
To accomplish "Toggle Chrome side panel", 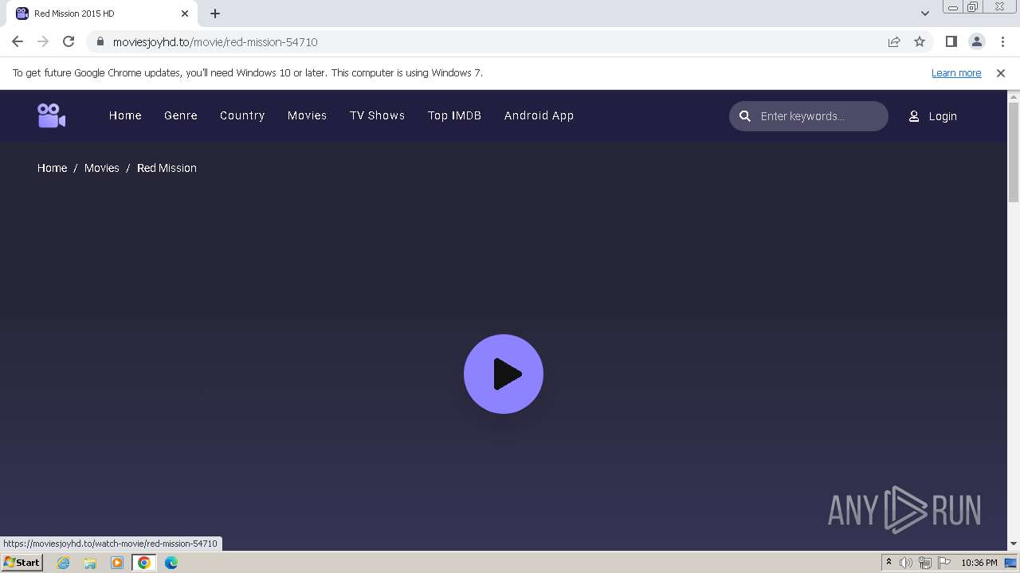I will pos(951,41).
